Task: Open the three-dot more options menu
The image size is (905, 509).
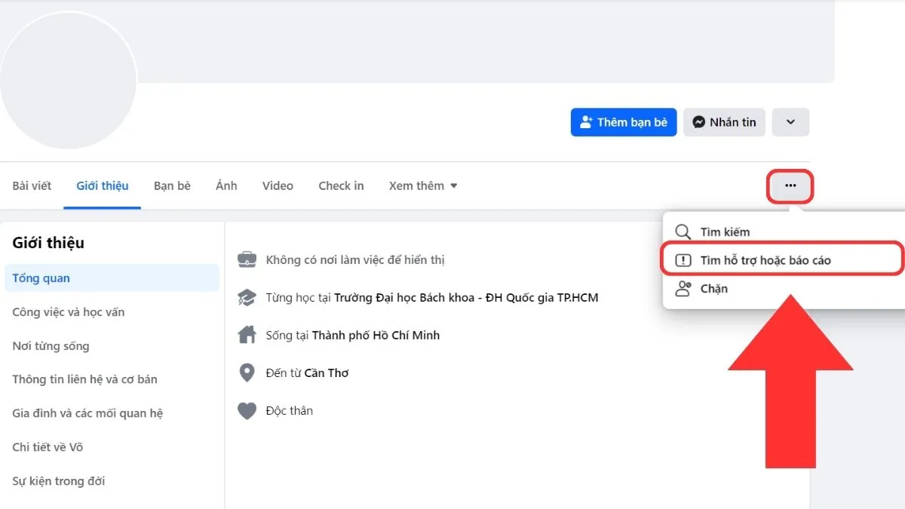Action: click(x=790, y=186)
